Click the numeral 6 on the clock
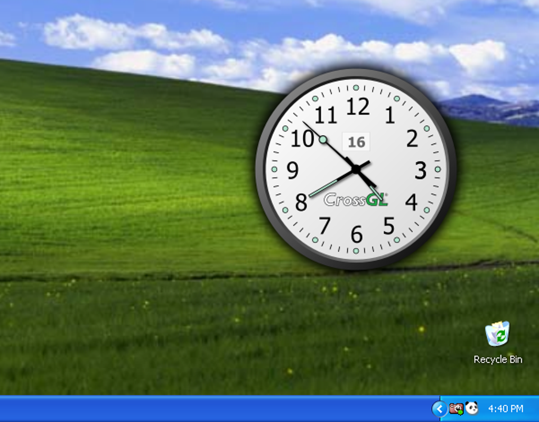Image resolution: width=539 pixels, height=422 pixels. click(x=357, y=235)
